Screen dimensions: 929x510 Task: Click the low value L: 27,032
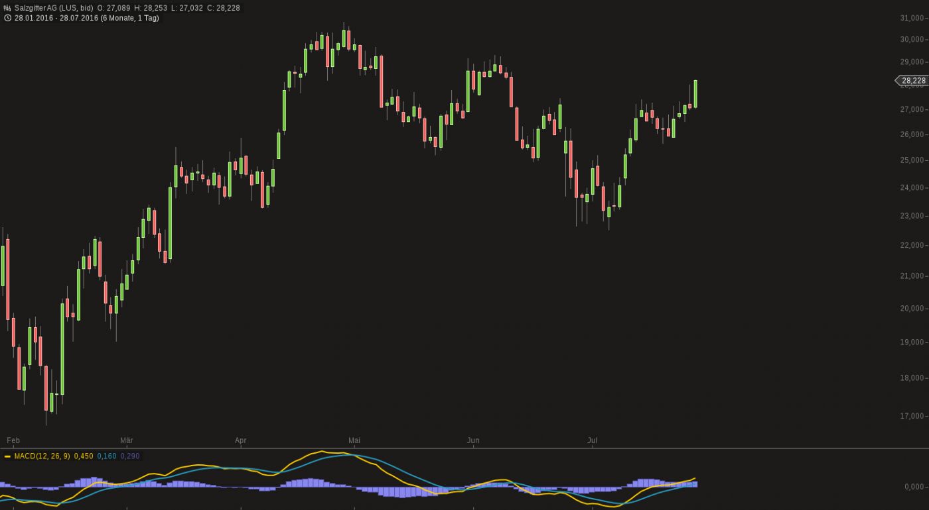click(187, 8)
